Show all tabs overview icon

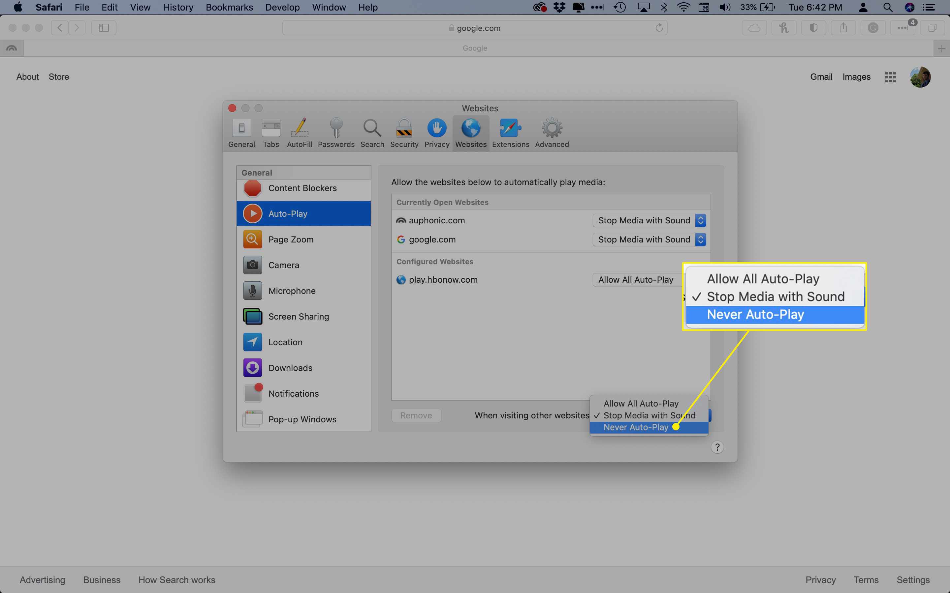(x=932, y=27)
